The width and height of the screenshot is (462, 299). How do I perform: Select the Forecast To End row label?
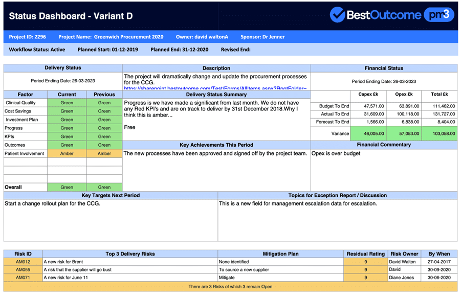[333, 122]
